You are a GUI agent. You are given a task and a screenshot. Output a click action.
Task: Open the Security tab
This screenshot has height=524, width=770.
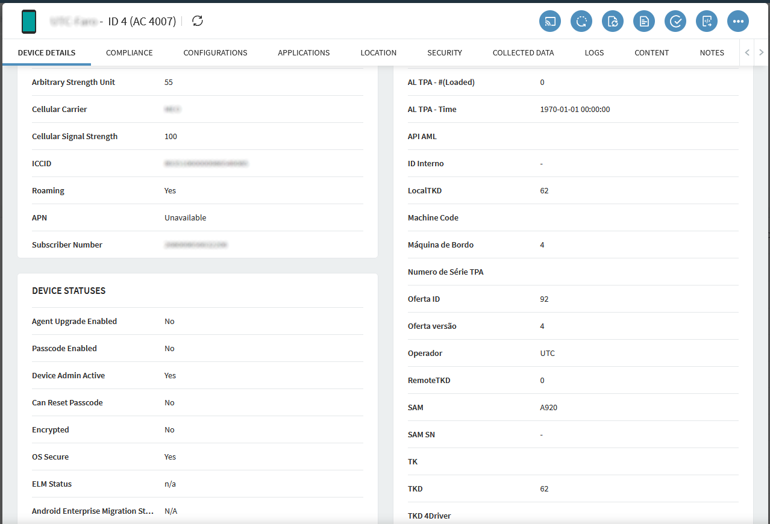pyautogui.click(x=444, y=53)
